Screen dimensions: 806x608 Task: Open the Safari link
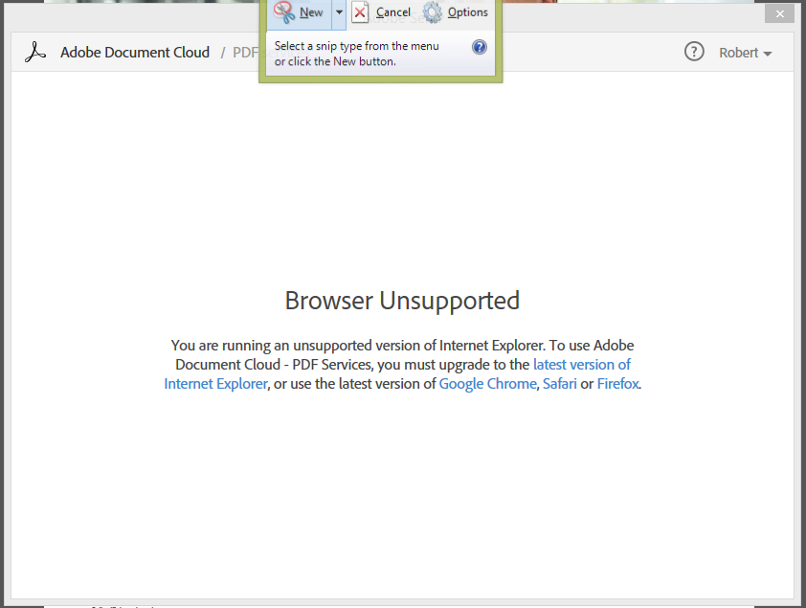point(560,384)
